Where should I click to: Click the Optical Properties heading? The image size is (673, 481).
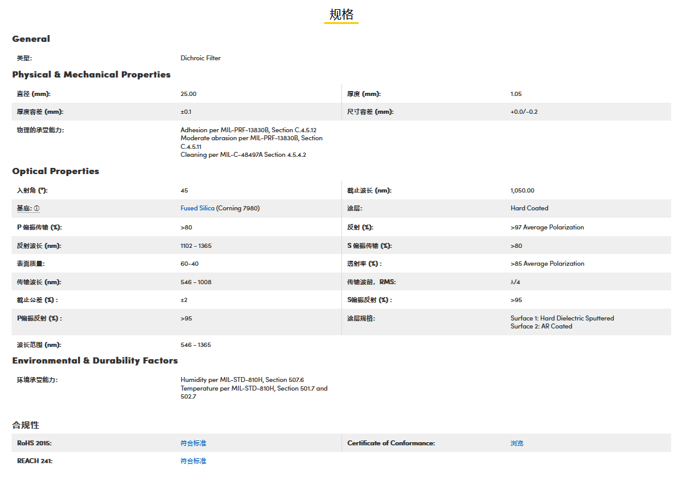point(55,171)
